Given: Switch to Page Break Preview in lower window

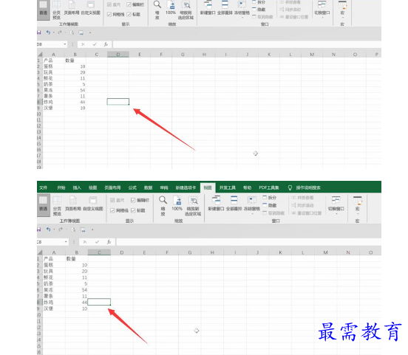Looking at the screenshot, I should tap(57, 205).
